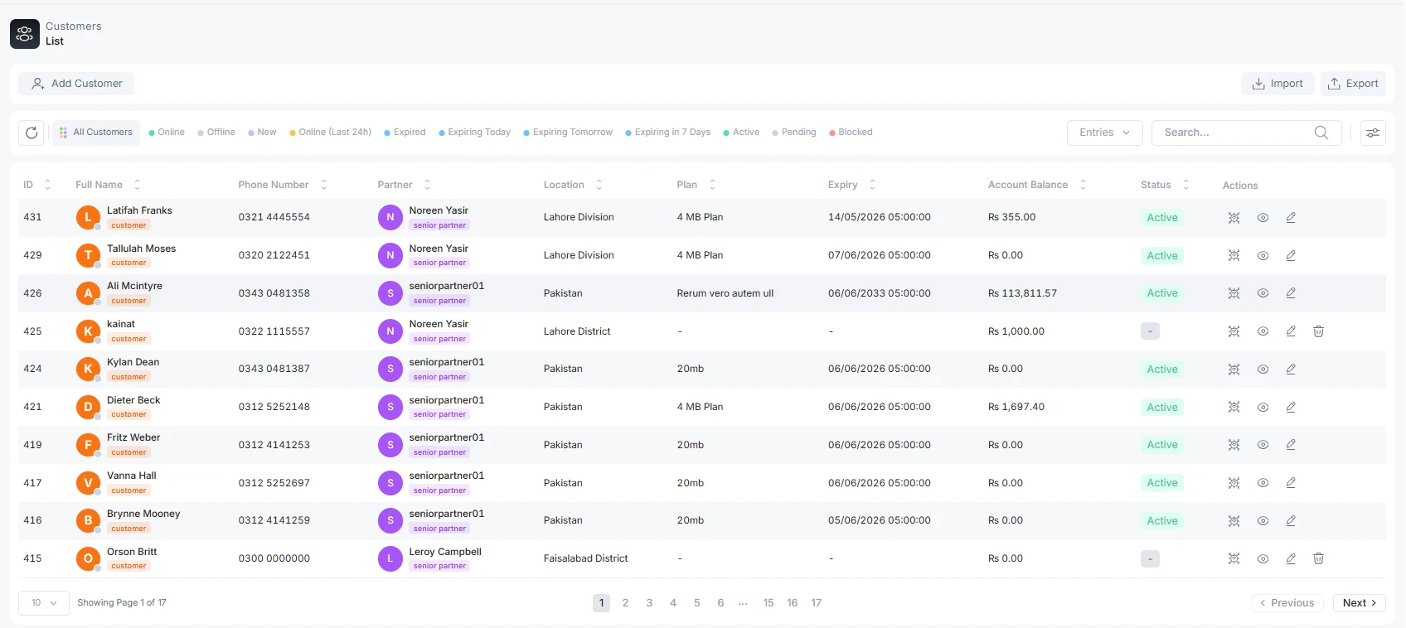Open network action icon for kainat
The width and height of the screenshot is (1406, 628).
pos(1234,331)
